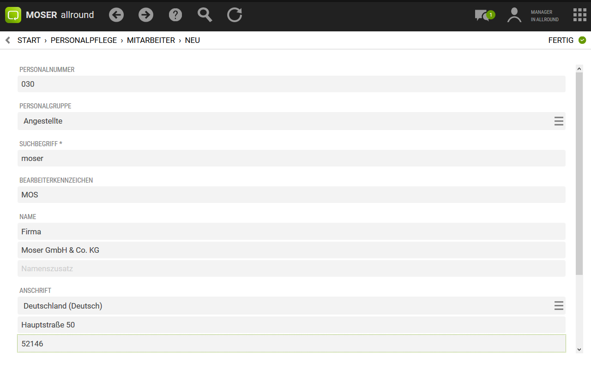Image resolution: width=591 pixels, height=369 pixels.
Task: Navigate to START in breadcrumb
Action: click(x=29, y=40)
